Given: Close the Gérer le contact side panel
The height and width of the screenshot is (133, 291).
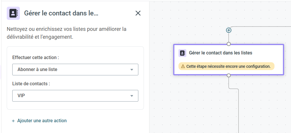Looking at the screenshot, I should pyautogui.click(x=138, y=13).
